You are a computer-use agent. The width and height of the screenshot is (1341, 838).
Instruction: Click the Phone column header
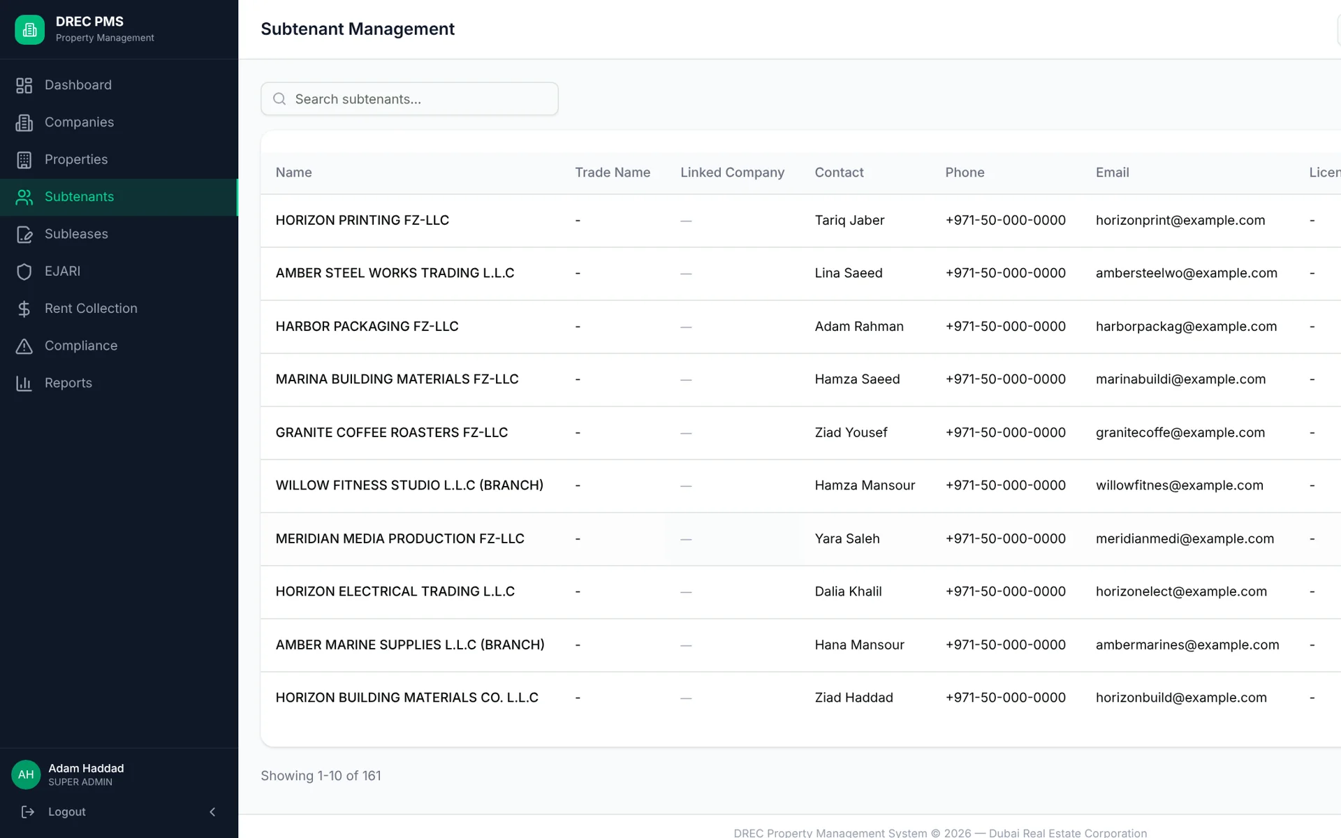(965, 172)
